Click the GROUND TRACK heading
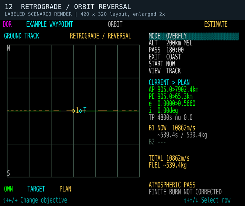The height and width of the screenshot is (206, 245). 22,36
